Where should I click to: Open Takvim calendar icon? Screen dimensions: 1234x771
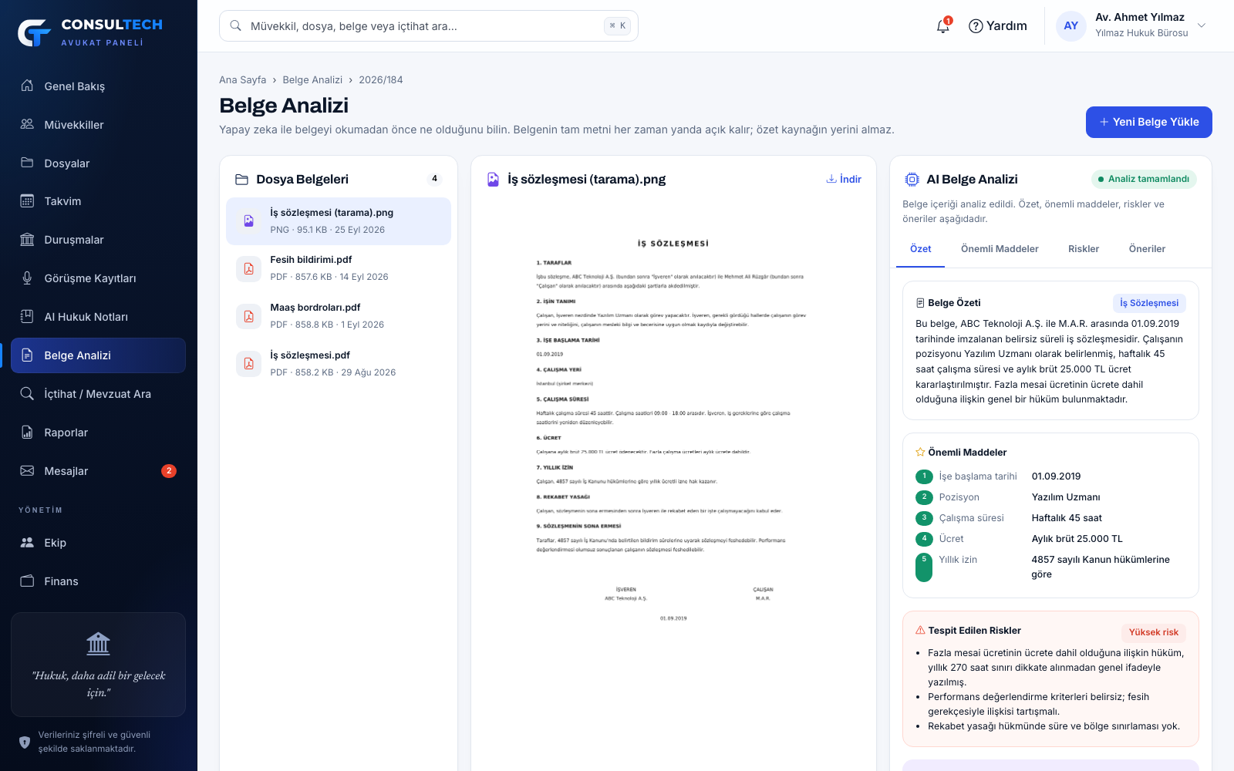point(27,201)
